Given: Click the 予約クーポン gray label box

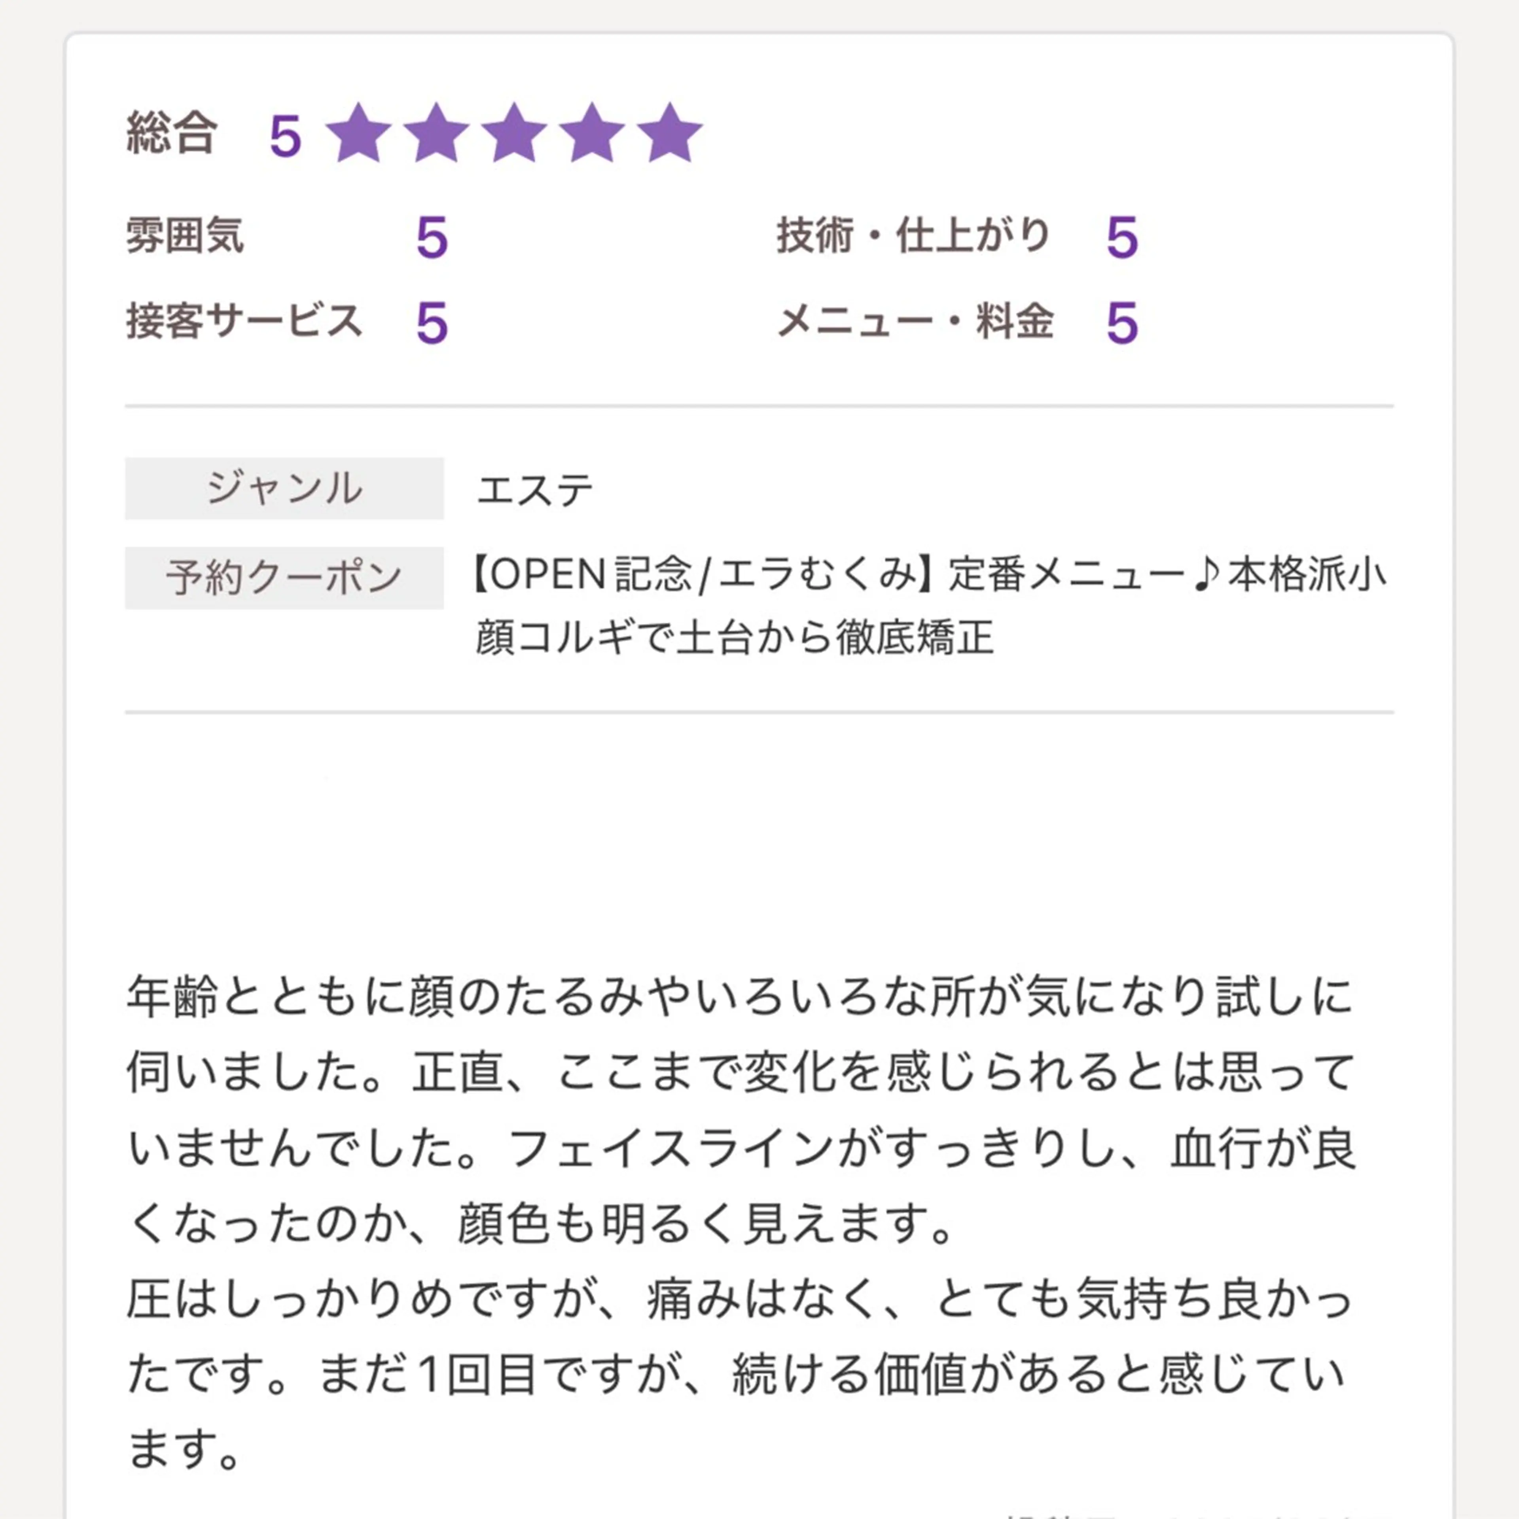Looking at the screenshot, I should tap(284, 578).
